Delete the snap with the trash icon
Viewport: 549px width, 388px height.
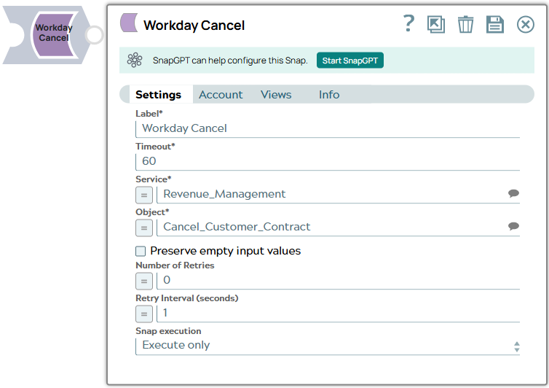click(x=465, y=25)
